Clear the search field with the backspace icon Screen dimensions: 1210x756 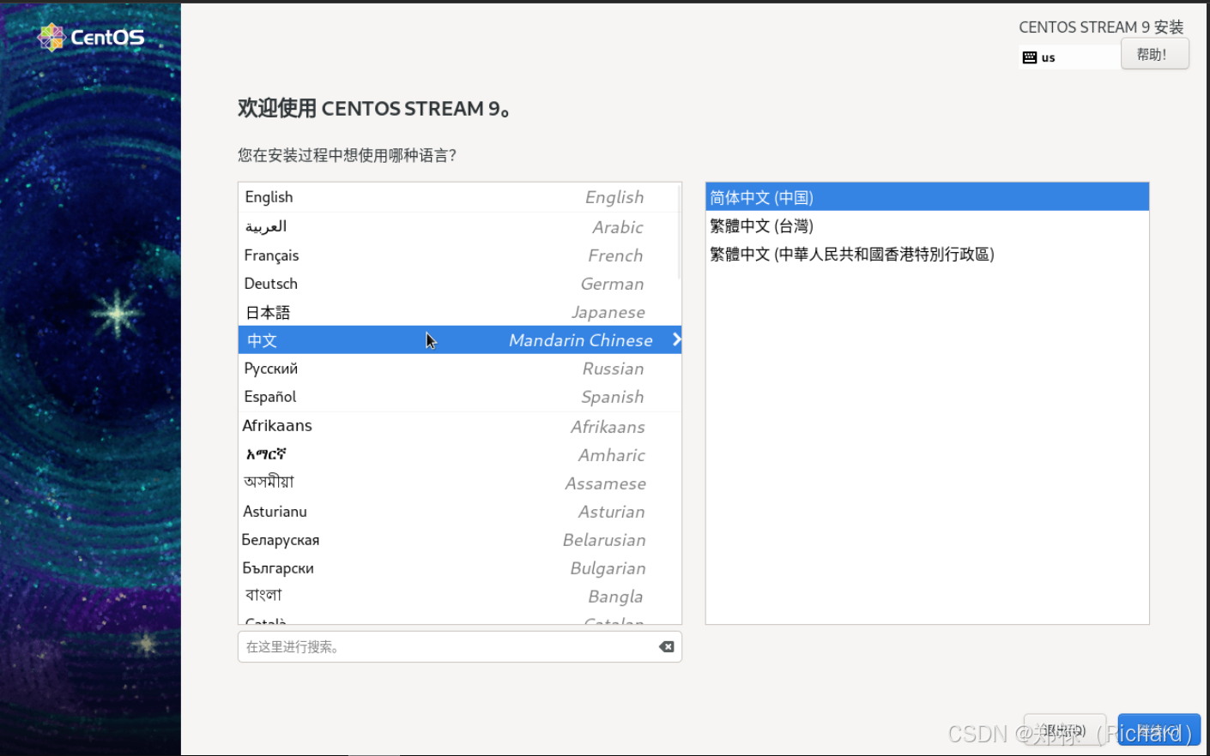click(666, 646)
